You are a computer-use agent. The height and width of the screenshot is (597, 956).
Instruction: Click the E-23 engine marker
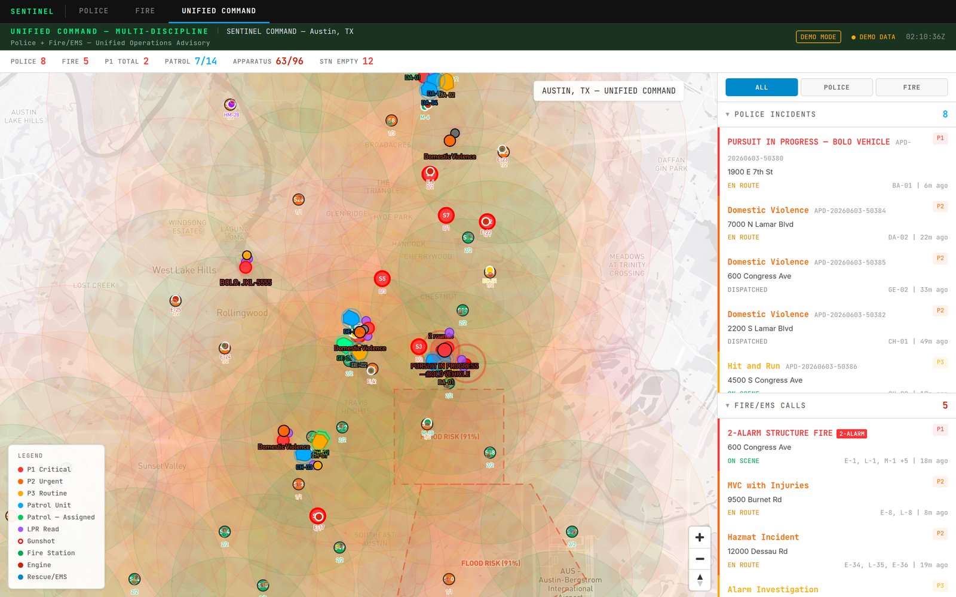click(503, 150)
